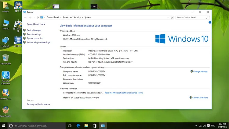The image size is (229, 129).
Task: Open the taskbar clock and date
Action: point(222,126)
